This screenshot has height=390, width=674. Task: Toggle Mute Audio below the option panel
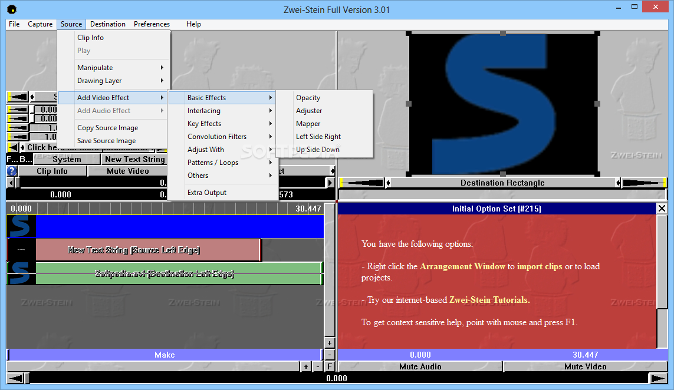pos(420,366)
